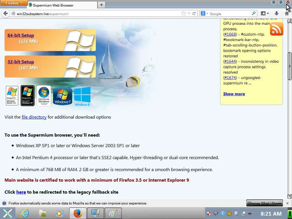292x219 pixels.
Task: Click the blue info tray icon
Action: pyautogui.click(x=222, y=213)
